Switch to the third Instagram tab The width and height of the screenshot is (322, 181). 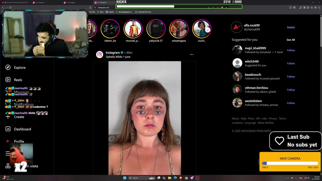pos(77,3)
